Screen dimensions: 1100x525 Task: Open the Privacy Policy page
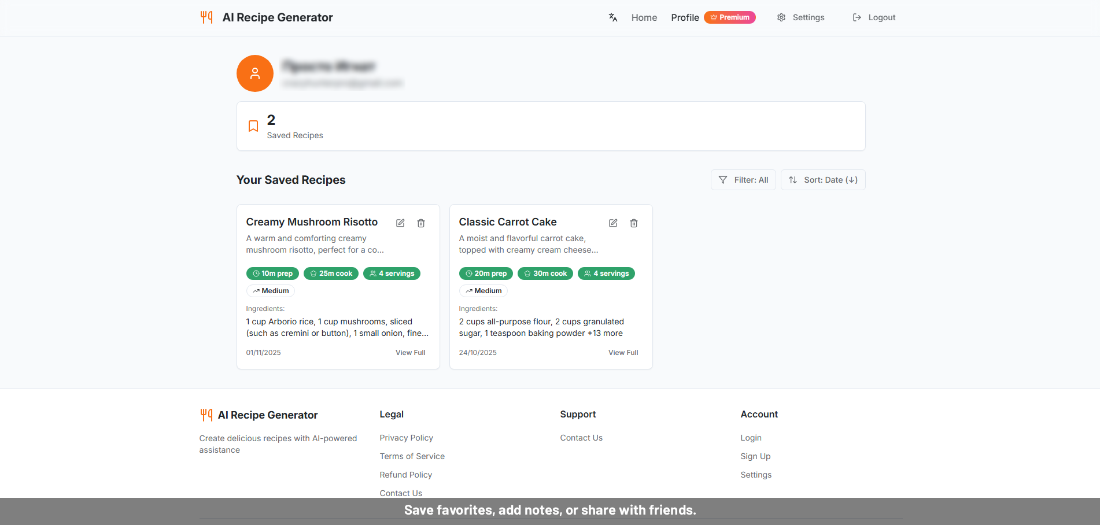[x=406, y=438]
